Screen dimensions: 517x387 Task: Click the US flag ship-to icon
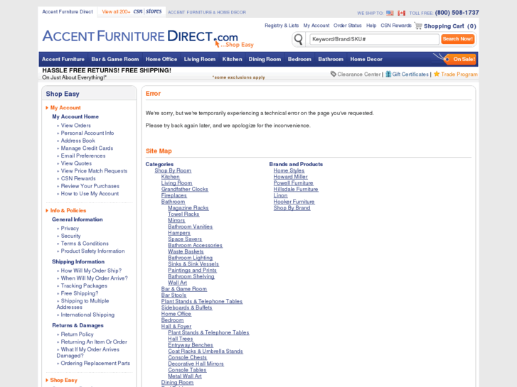pyautogui.click(x=390, y=13)
